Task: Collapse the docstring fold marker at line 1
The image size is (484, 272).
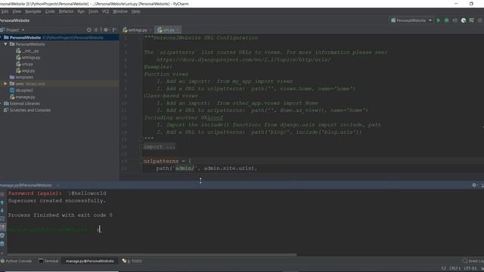Action: pyautogui.click(x=141, y=38)
